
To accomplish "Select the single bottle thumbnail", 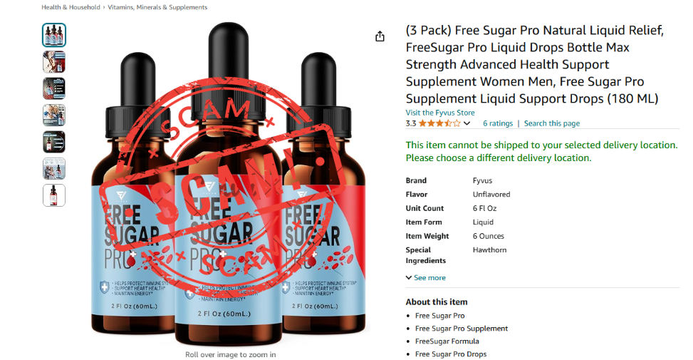I will pyautogui.click(x=54, y=195).
